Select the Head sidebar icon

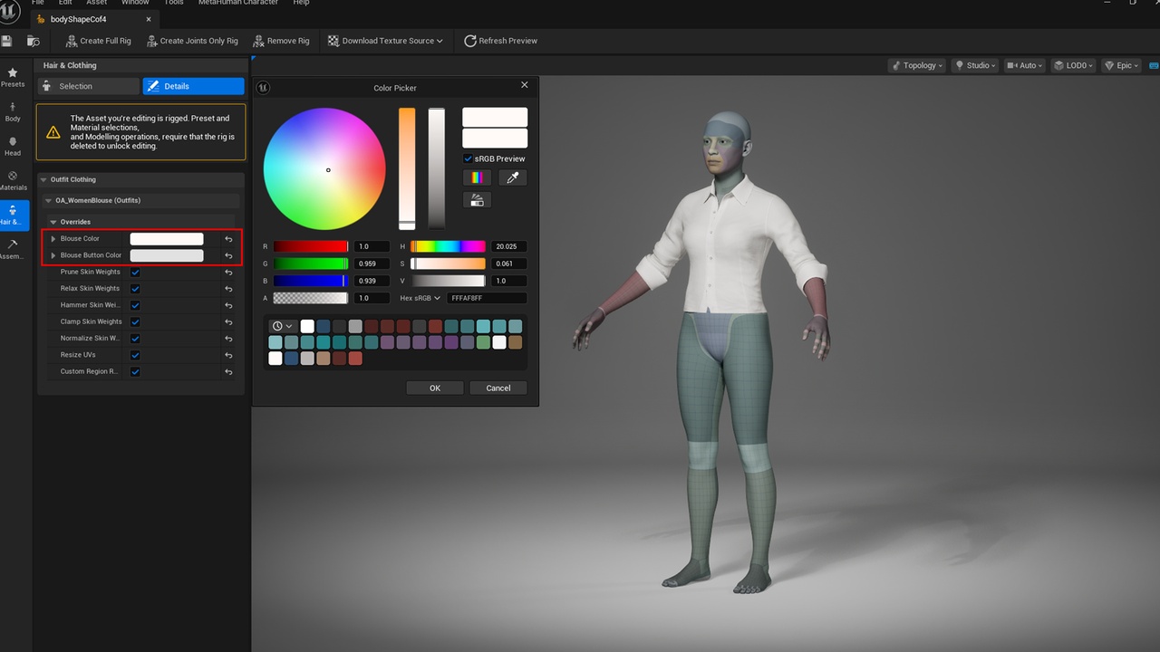13,147
